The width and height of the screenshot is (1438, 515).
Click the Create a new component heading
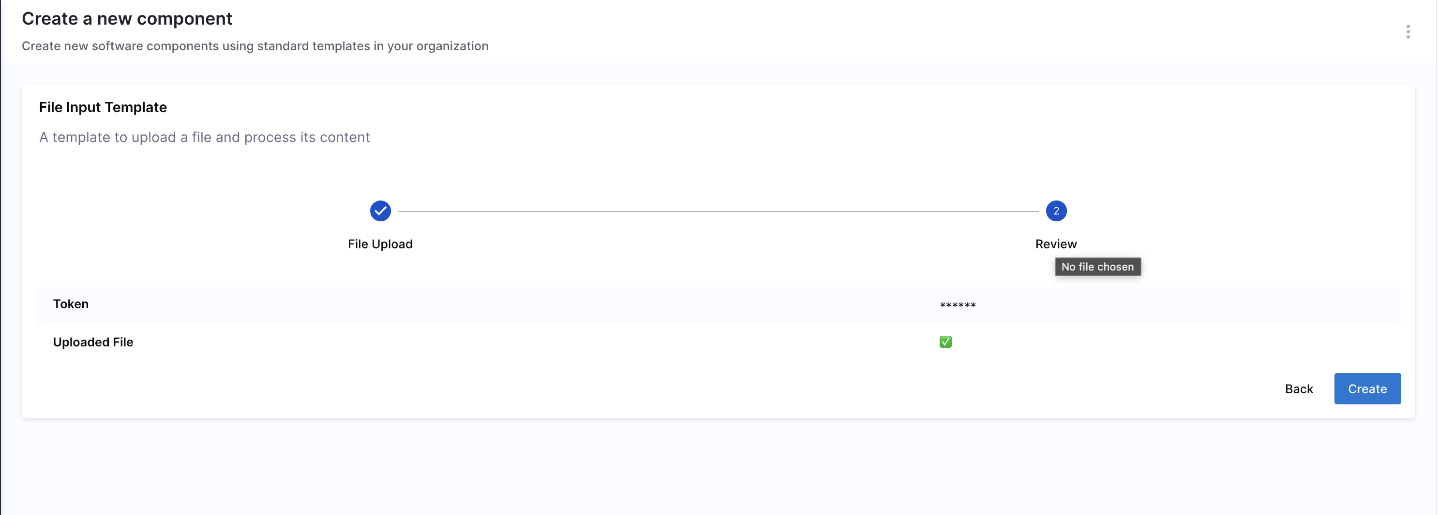click(x=127, y=19)
